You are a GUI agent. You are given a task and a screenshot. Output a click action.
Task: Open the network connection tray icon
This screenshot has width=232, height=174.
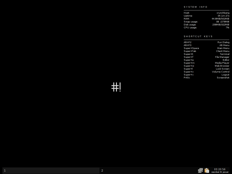200,171
